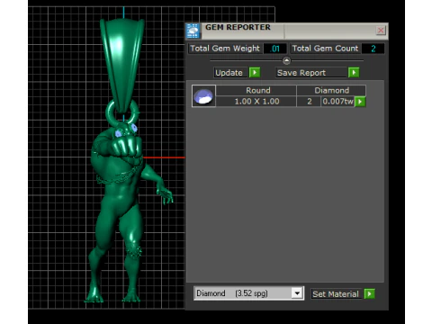Click the '1.00 X 1.00' size cell
This screenshot has width=432, height=324.
tap(256, 102)
